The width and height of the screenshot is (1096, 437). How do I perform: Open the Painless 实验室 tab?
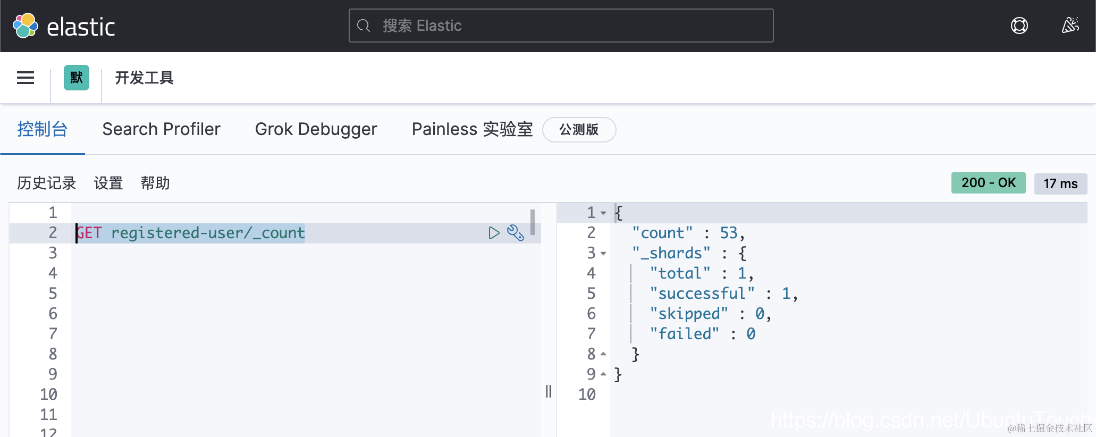pyautogui.click(x=472, y=129)
